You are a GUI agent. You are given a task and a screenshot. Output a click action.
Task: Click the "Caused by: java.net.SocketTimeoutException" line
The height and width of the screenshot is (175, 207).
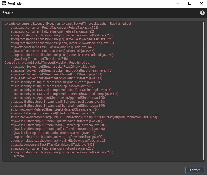coord(47,62)
